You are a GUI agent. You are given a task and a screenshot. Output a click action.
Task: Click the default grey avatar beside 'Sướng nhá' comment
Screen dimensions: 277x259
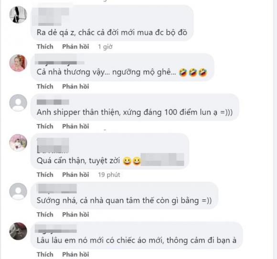point(18,191)
